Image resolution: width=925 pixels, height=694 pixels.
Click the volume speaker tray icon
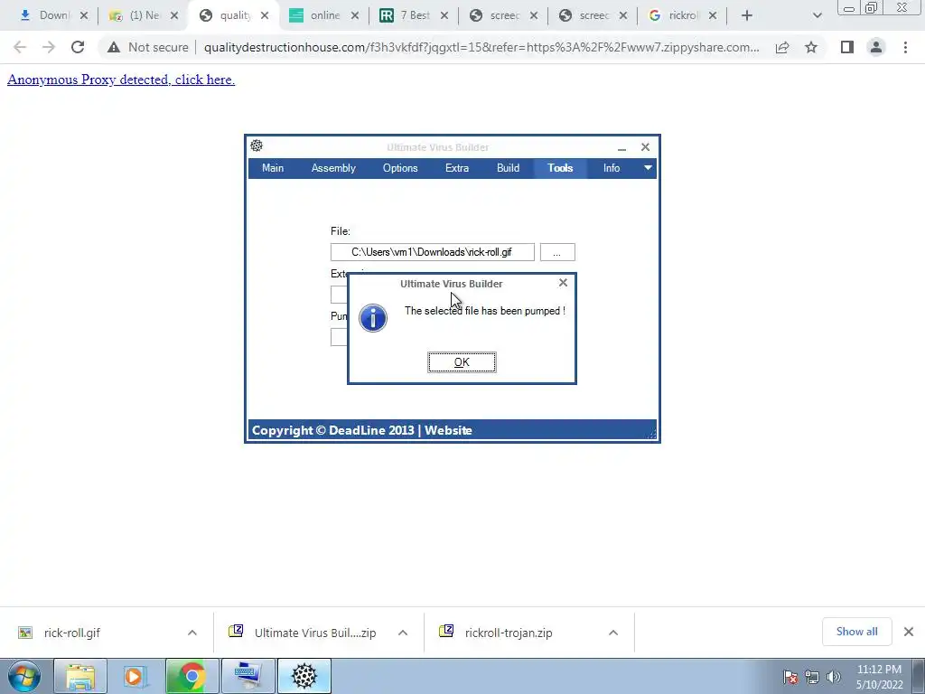[x=833, y=677]
